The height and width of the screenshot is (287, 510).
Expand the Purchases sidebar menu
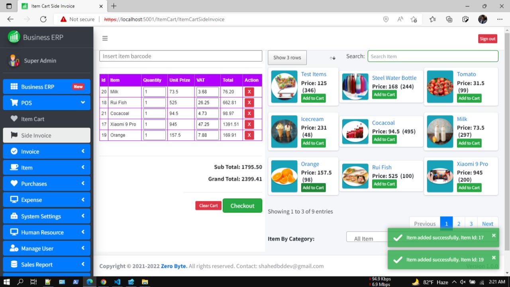tap(47, 183)
